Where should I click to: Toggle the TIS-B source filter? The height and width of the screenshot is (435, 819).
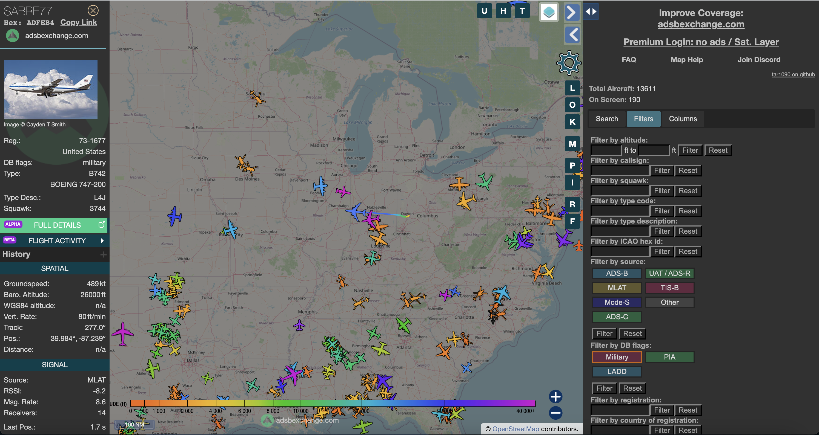(669, 288)
